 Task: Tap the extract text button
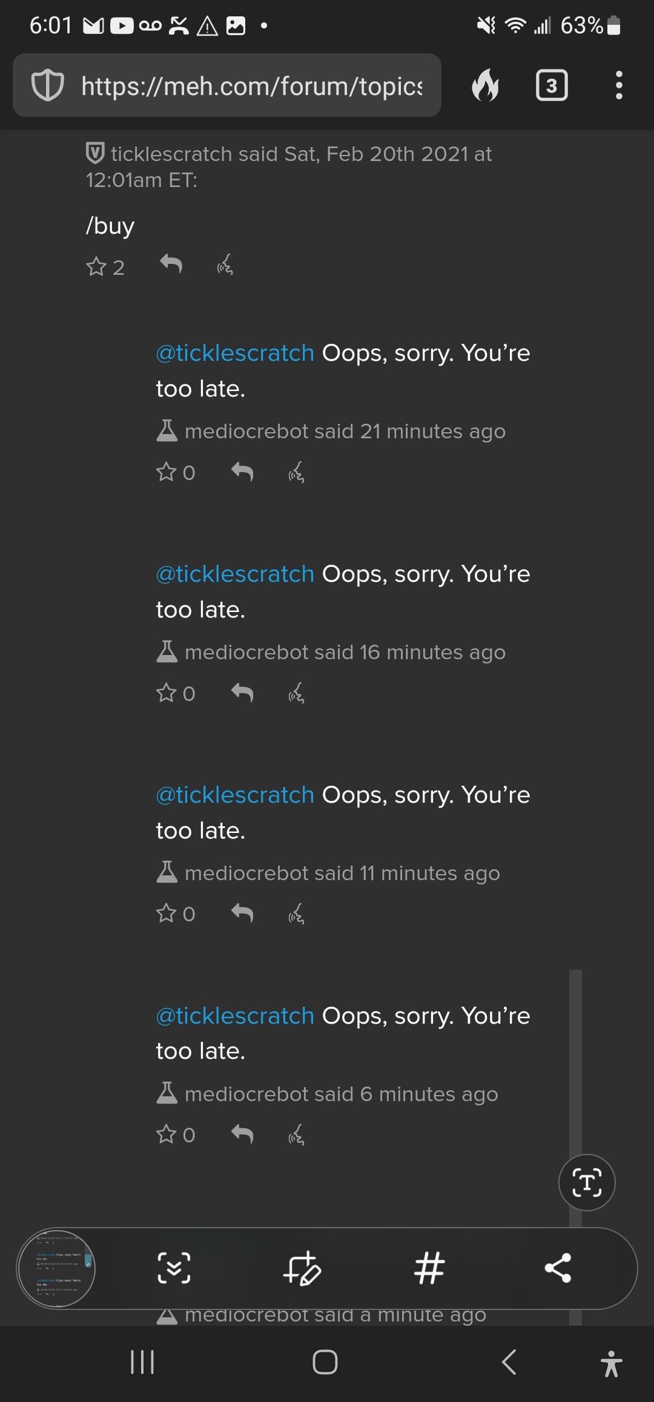coord(586,1182)
